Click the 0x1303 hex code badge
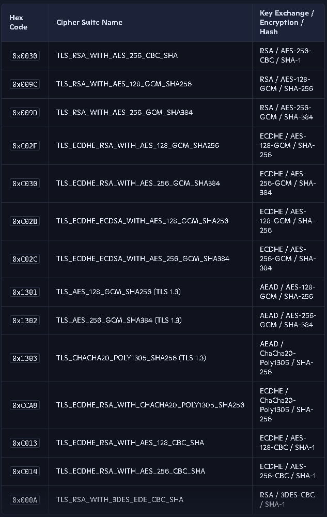327x517 pixels. coord(25,358)
